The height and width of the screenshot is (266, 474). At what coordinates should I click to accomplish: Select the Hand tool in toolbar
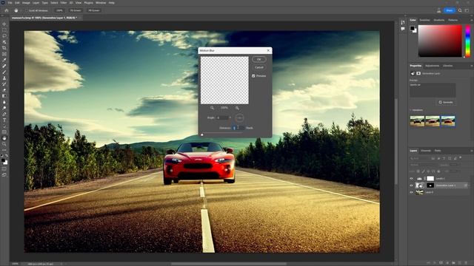click(4, 138)
